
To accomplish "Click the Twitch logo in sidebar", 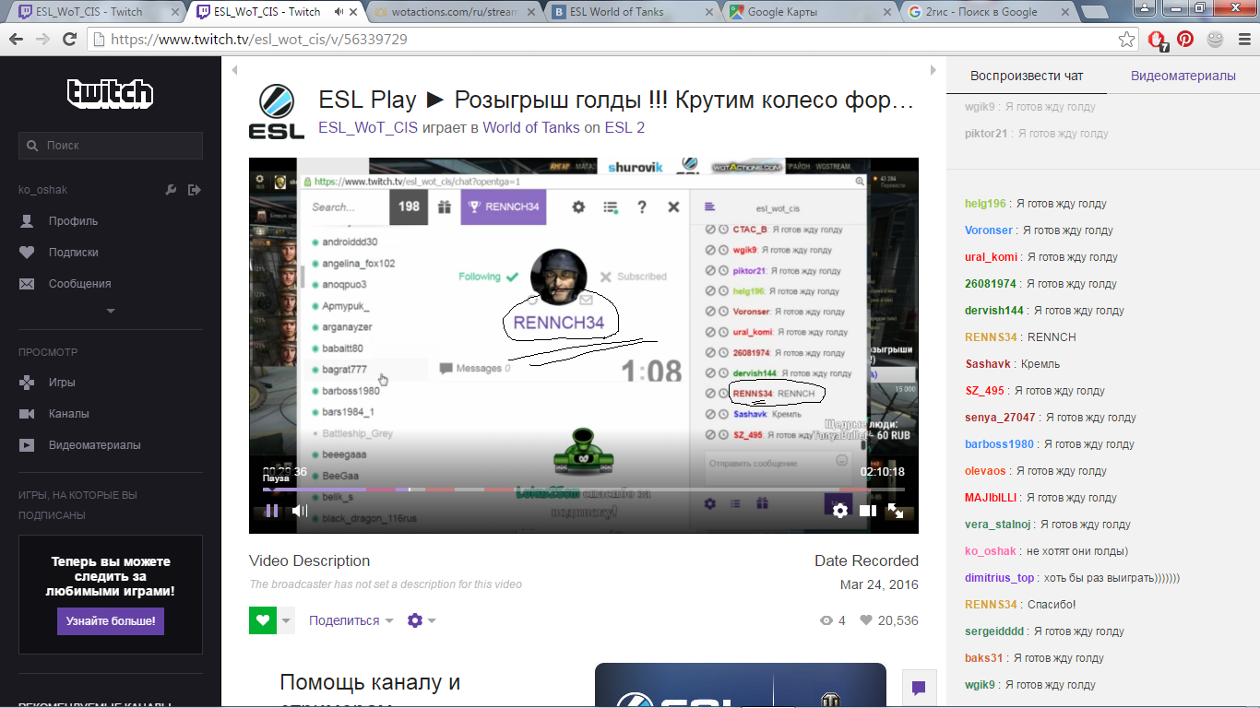I will [111, 93].
